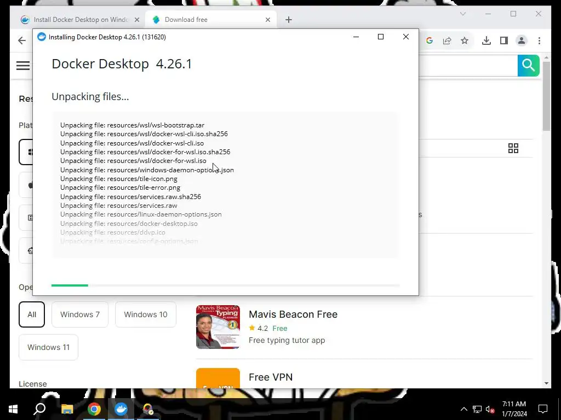Screen dimensions: 561x420
Task: Open Free VPN listing title
Action: [x=271, y=377]
